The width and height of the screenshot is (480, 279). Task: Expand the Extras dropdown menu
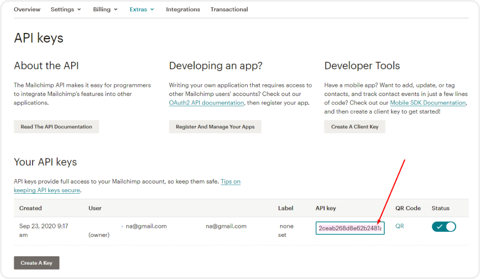(x=142, y=10)
